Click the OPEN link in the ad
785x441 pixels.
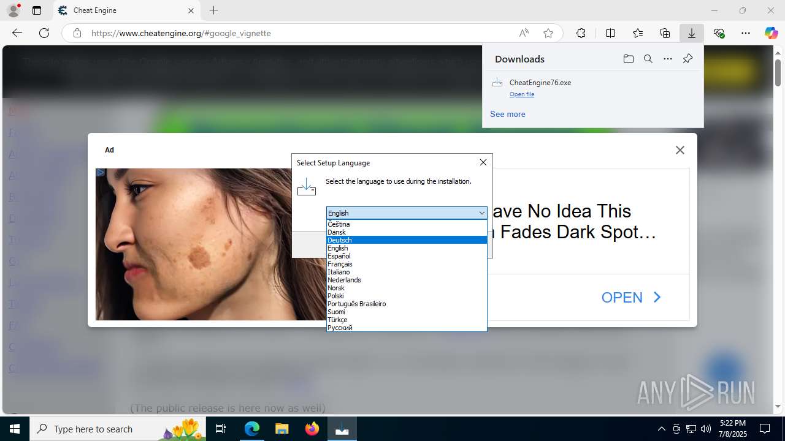click(631, 298)
